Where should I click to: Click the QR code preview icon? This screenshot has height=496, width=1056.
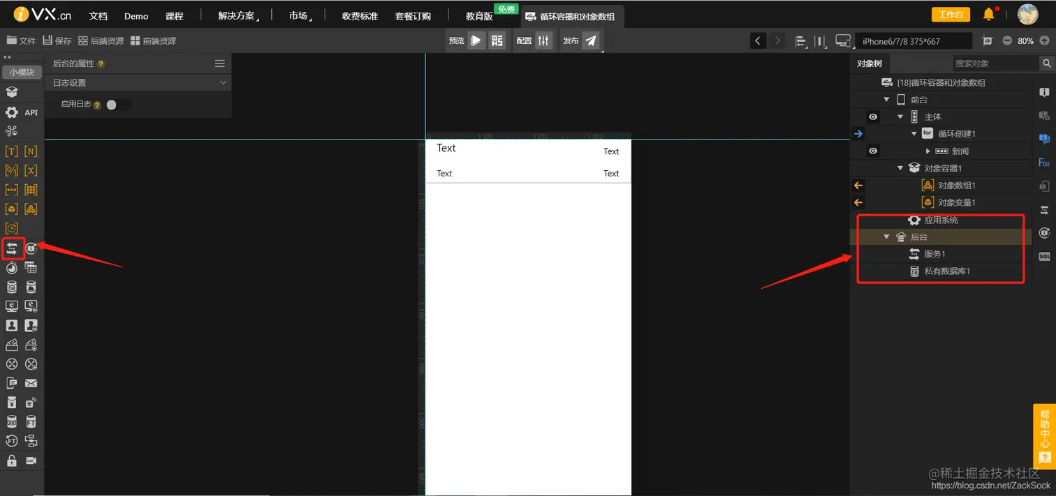pos(497,40)
